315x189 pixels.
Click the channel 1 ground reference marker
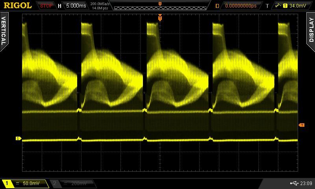pos(18,139)
